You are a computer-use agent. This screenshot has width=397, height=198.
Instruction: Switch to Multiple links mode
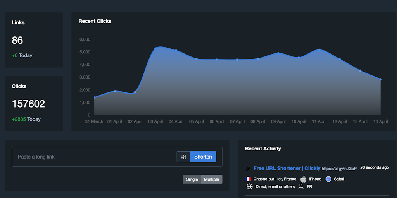[x=212, y=179]
